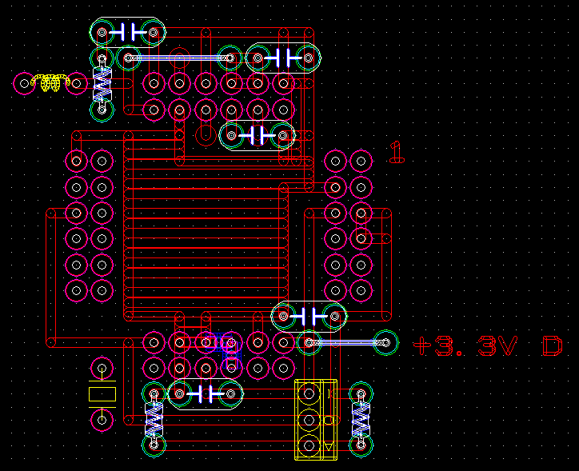The image size is (579, 471).
Task: Click the red via left of the middle capacitor
Action: (x=206, y=135)
